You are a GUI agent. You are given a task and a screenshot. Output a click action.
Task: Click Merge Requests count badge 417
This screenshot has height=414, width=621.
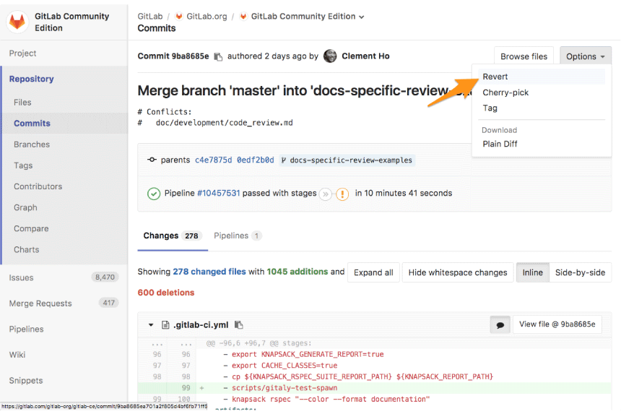click(108, 303)
